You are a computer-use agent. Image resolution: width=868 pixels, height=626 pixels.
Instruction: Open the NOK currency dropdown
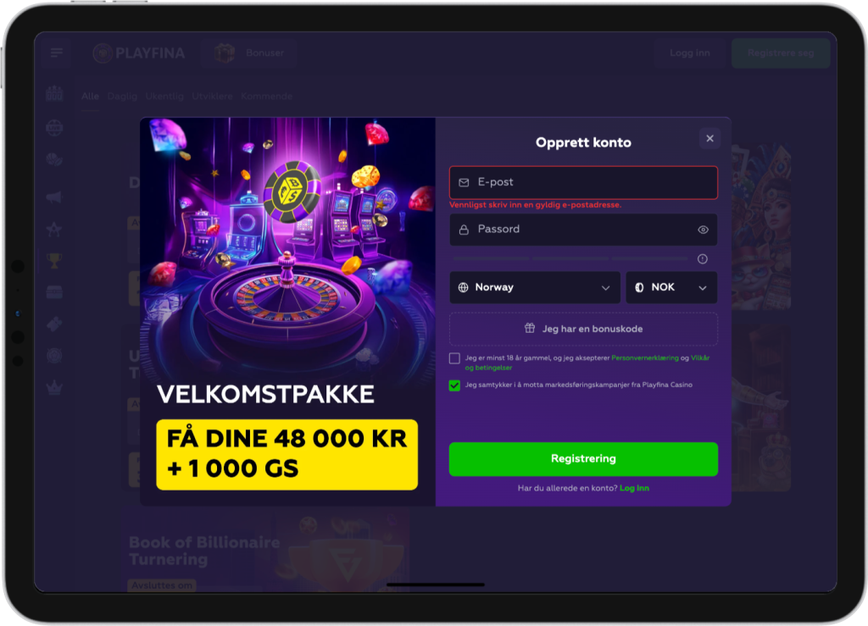pos(671,287)
